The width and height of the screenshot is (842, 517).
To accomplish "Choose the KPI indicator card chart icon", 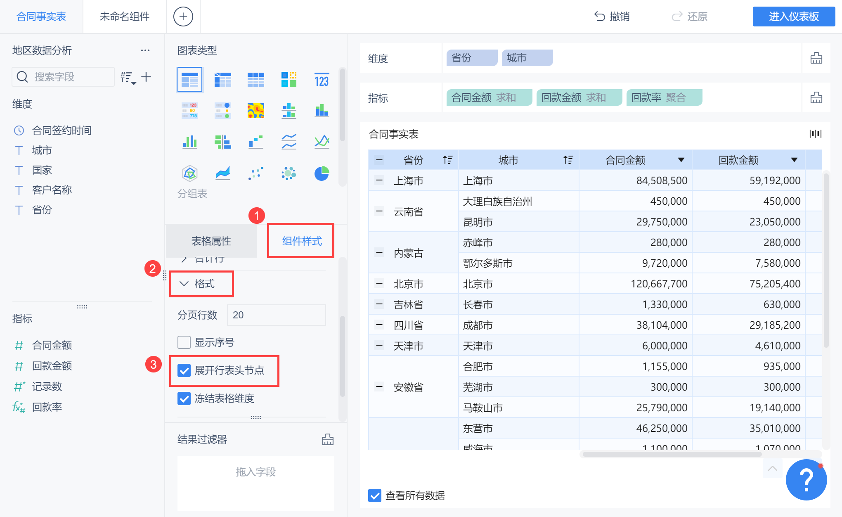I will (x=322, y=80).
